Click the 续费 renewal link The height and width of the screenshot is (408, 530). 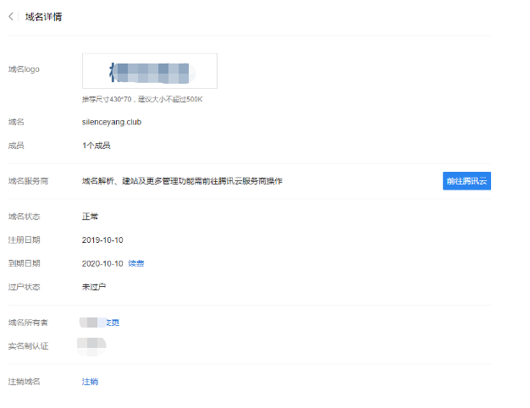coord(136,263)
